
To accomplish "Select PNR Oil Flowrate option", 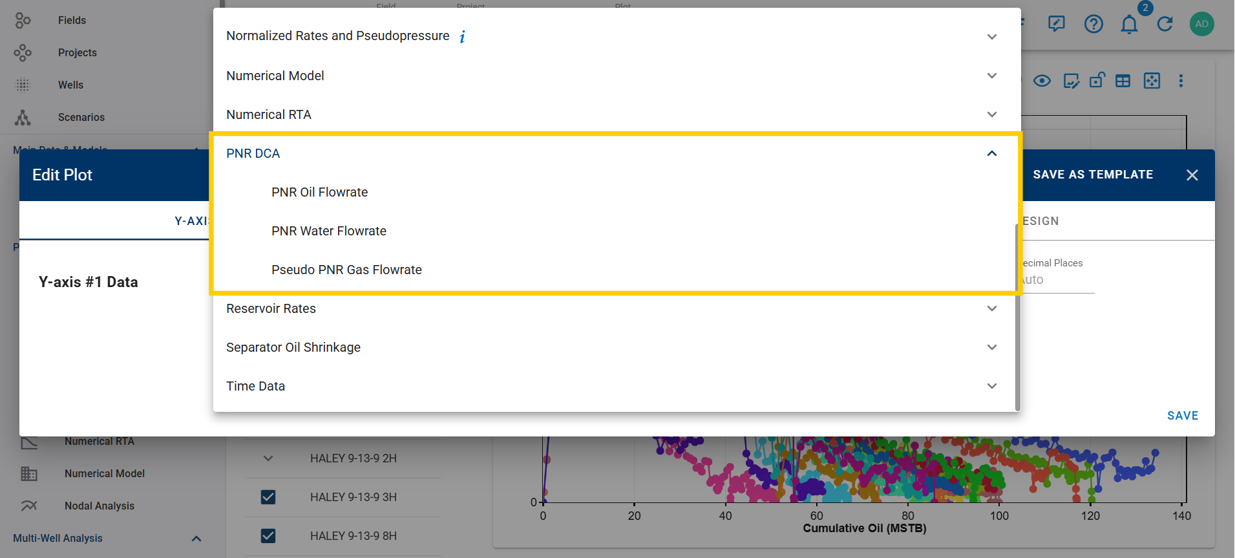I will coord(319,192).
